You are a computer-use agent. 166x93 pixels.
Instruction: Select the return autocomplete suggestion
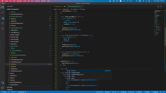tap(89, 71)
